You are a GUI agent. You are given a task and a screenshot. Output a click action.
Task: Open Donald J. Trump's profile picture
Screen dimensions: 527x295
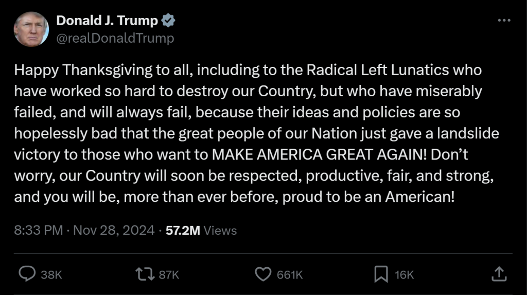point(31,29)
